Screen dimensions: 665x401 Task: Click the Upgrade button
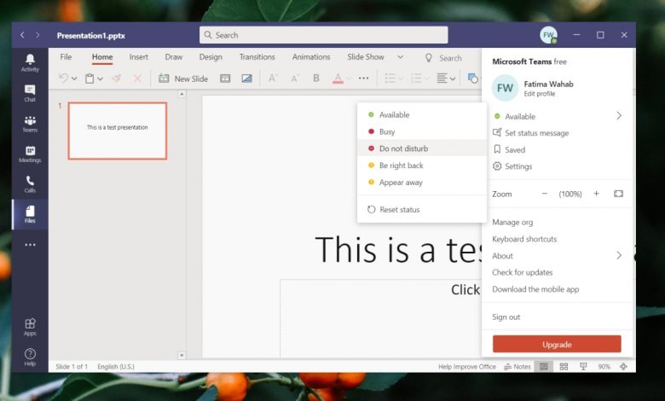click(x=557, y=344)
